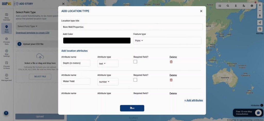Mark Depth (in meters) as required field
The height and width of the screenshot is (121, 264).
click(x=135, y=62)
